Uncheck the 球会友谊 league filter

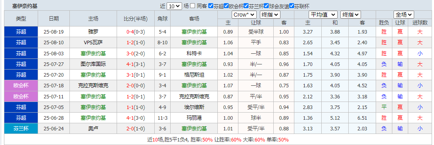[267, 6]
